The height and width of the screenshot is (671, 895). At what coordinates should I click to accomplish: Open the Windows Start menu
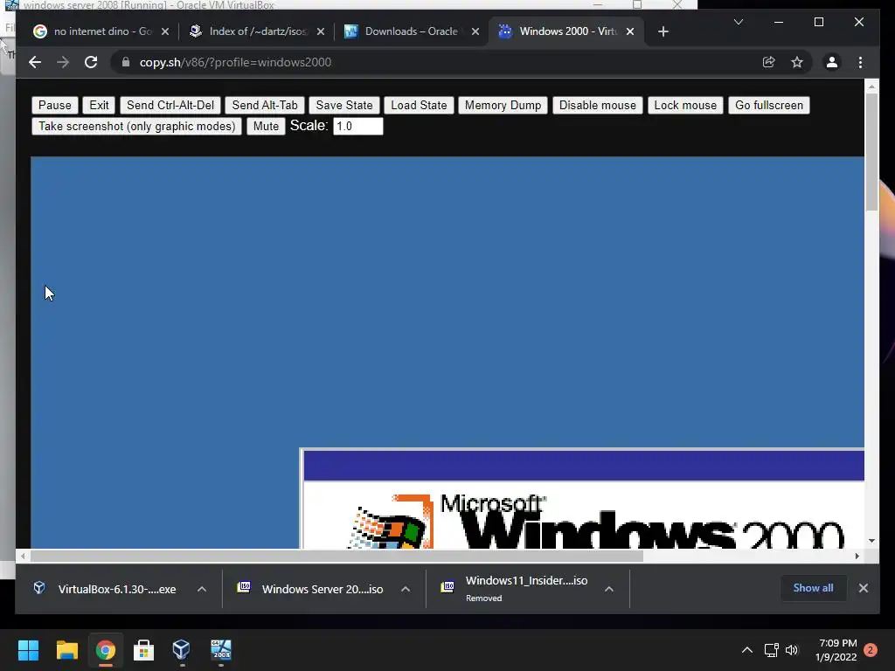(28, 650)
